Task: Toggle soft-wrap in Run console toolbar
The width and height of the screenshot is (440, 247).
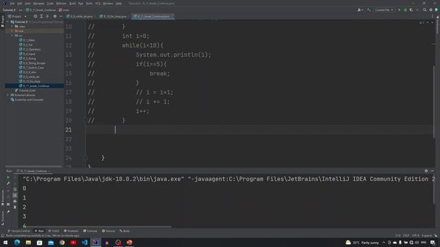Action: (x=15, y=189)
